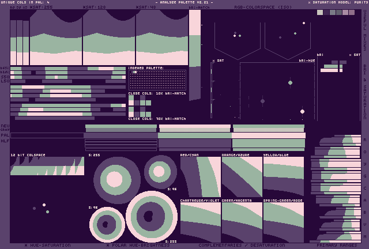Click the green bar in the BRI chart

[x=331, y=66]
